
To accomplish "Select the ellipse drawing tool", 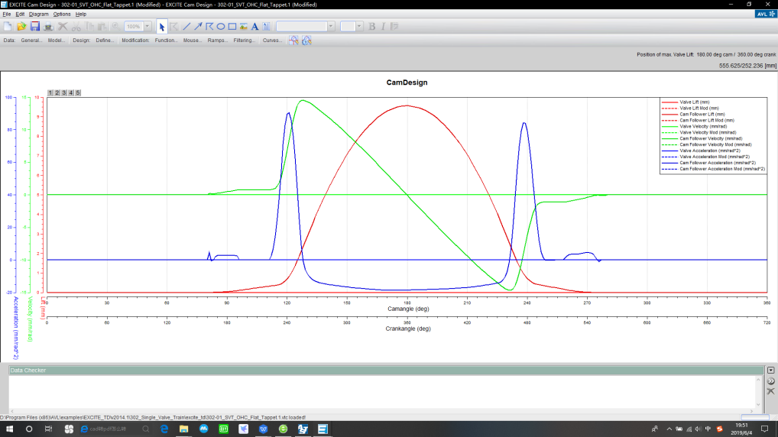I will coord(221,26).
